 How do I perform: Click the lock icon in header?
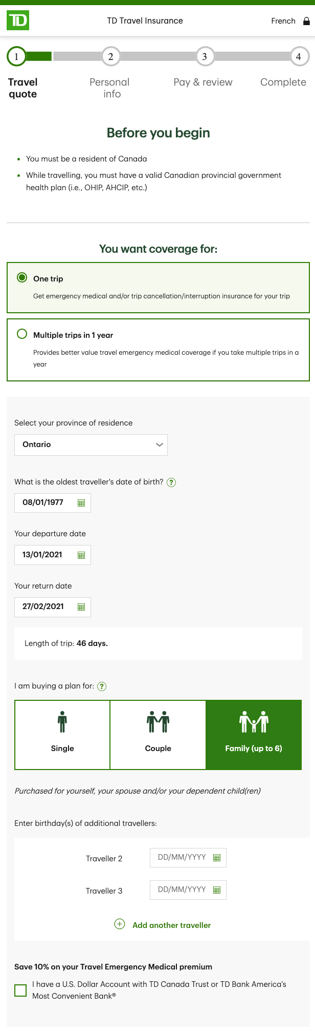[x=306, y=21]
